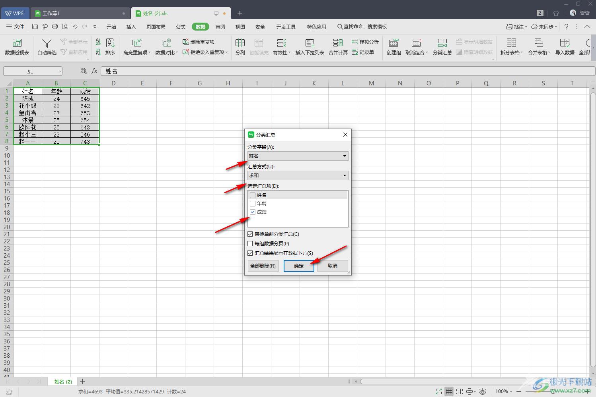Open a new document tab with plus

click(240, 13)
